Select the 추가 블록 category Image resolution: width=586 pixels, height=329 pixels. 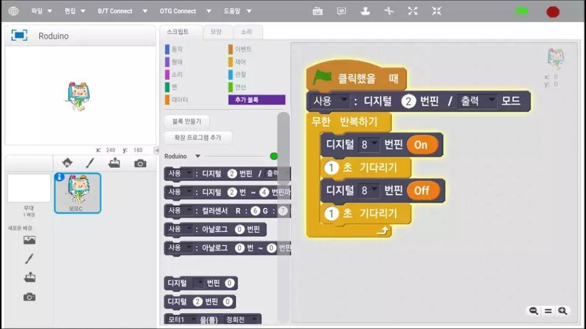click(x=257, y=100)
